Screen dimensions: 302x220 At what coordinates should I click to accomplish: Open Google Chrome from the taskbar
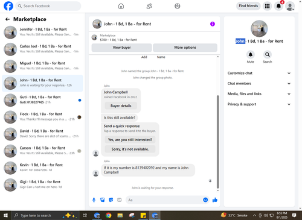pyautogui.click(x=109, y=216)
